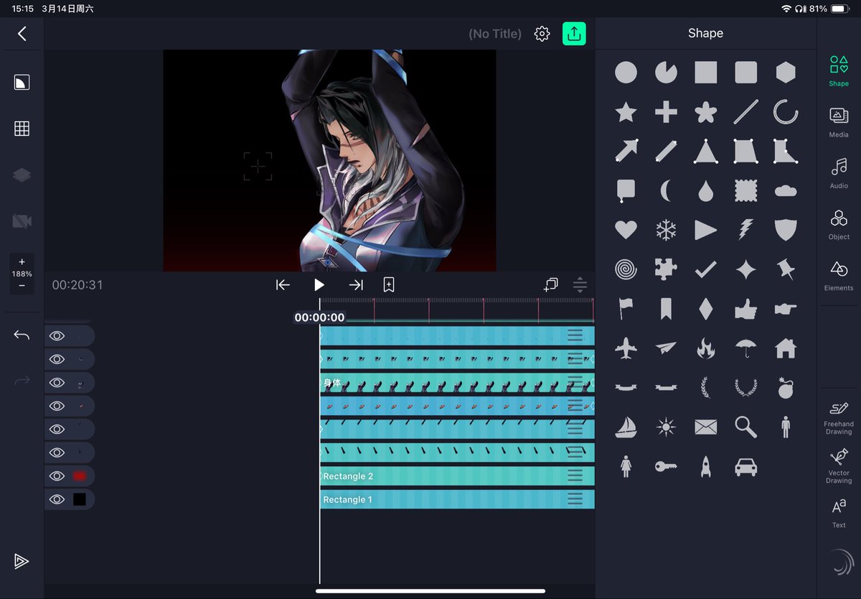Screen dimensions: 861x599
Task: Select the 身体 timeline clip
Action: 457,383
